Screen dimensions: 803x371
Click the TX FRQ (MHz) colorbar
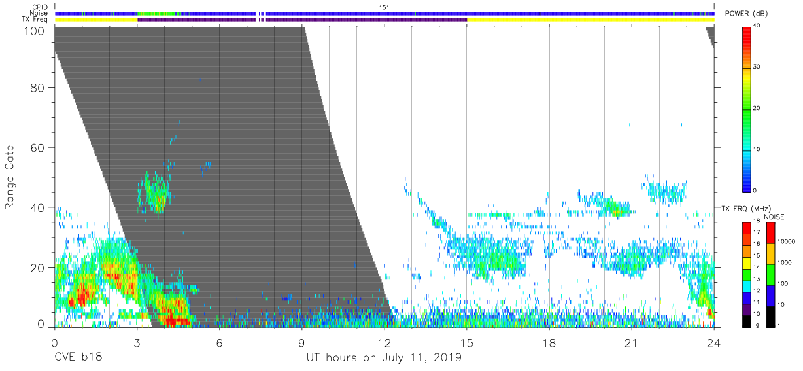tap(747, 275)
